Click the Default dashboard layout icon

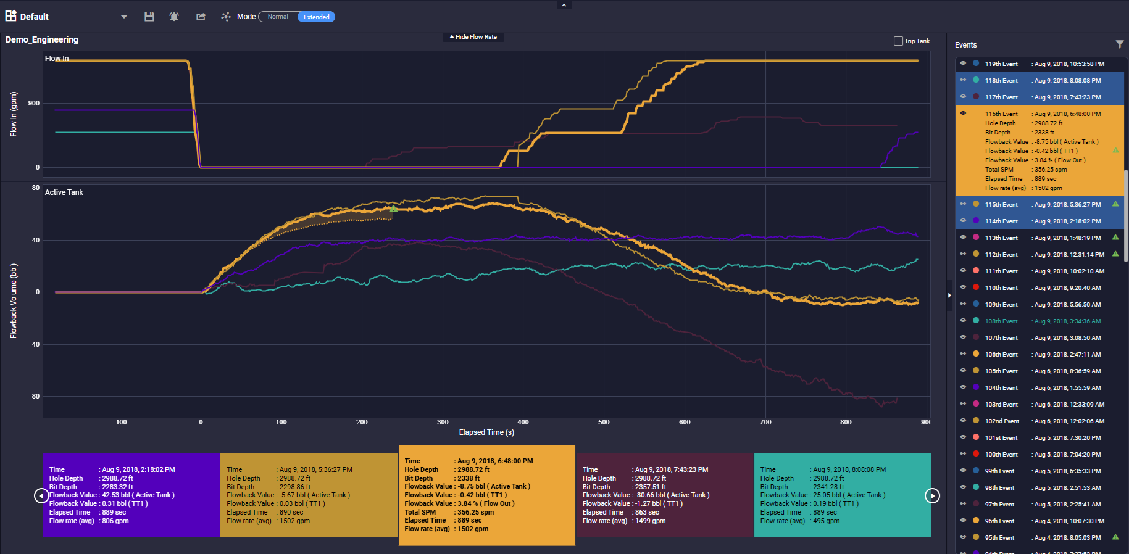[x=11, y=16]
